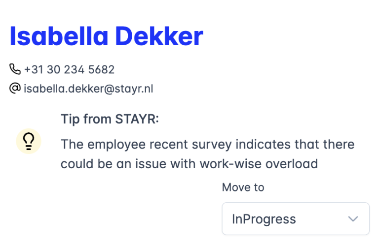Call the number +31 30 234 5682
379x243 pixels.
click(x=69, y=69)
